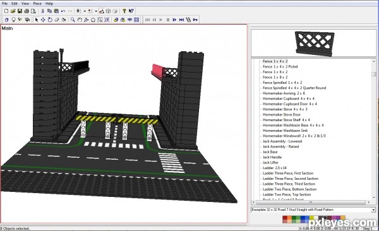This screenshot has width=379, height=231.
Task: Choose the spotlight tool
Action: pyautogui.click(x=20, y=20)
